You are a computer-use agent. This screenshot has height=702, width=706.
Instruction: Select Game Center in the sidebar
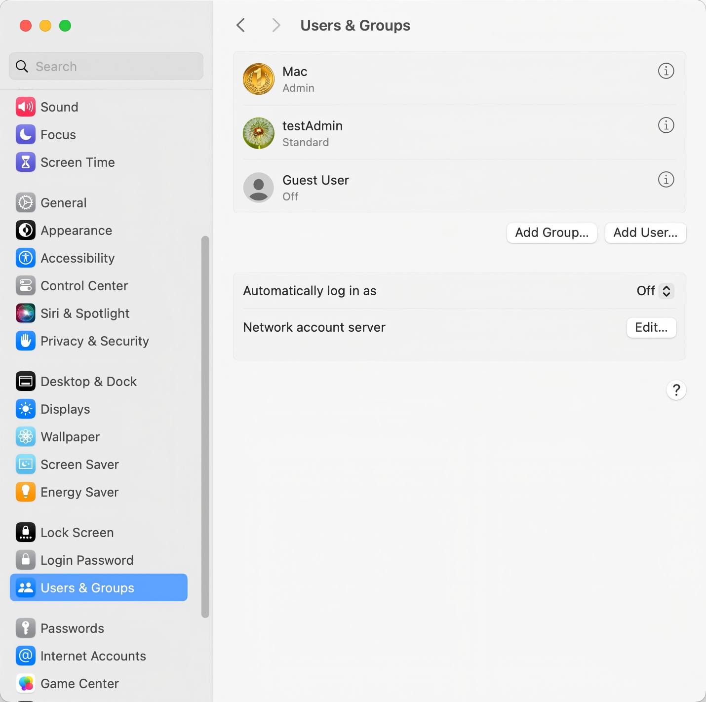point(79,683)
